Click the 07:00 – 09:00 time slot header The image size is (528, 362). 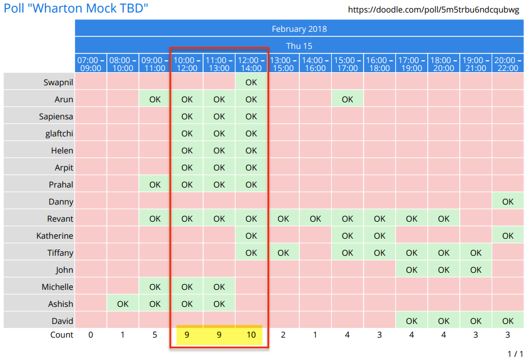(x=90, y=64)
